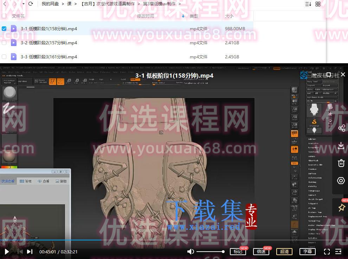Toggle the 修改时间 sort direction arrow
The height and width of the screenshot is (259, 348).
click(x=183, y=16)
